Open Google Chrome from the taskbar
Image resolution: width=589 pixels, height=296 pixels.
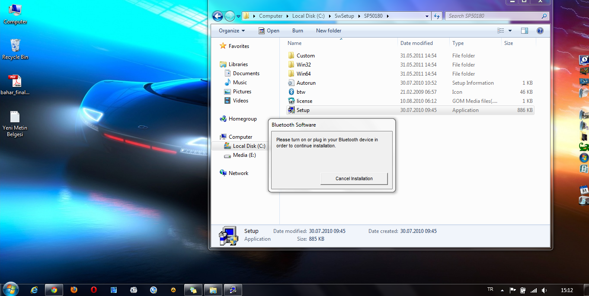click(54, 290)
